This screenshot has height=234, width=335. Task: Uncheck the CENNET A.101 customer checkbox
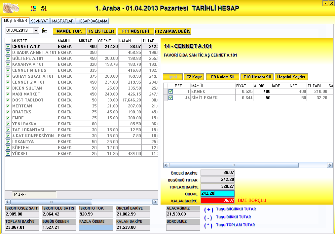pos(8,47)
